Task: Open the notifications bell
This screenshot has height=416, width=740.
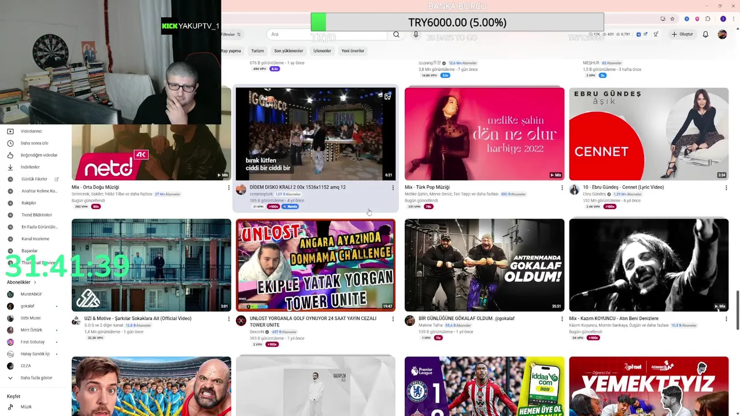Action: coord(705,34)
